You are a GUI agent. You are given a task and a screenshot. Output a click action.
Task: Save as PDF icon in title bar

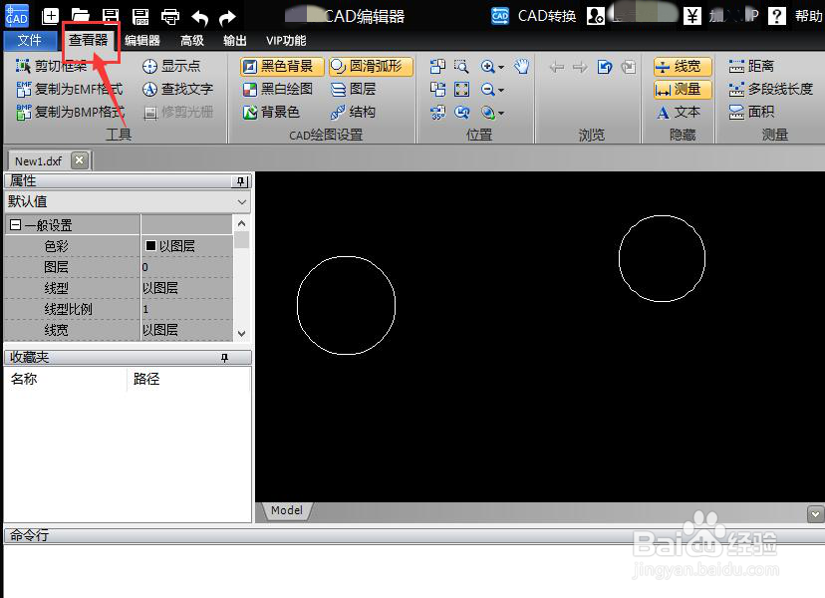(x=140, y=16)
